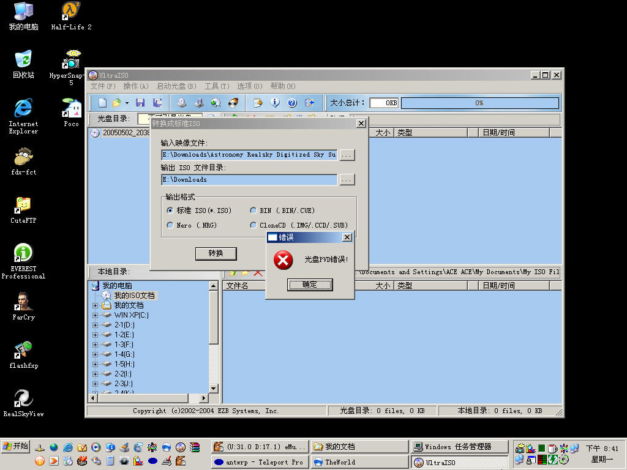Image resolution: width=627 pixels, height=470 pixels.
Task: Click the output ISO directory field E:\Downloads
Action: click(x=249, y=179)
